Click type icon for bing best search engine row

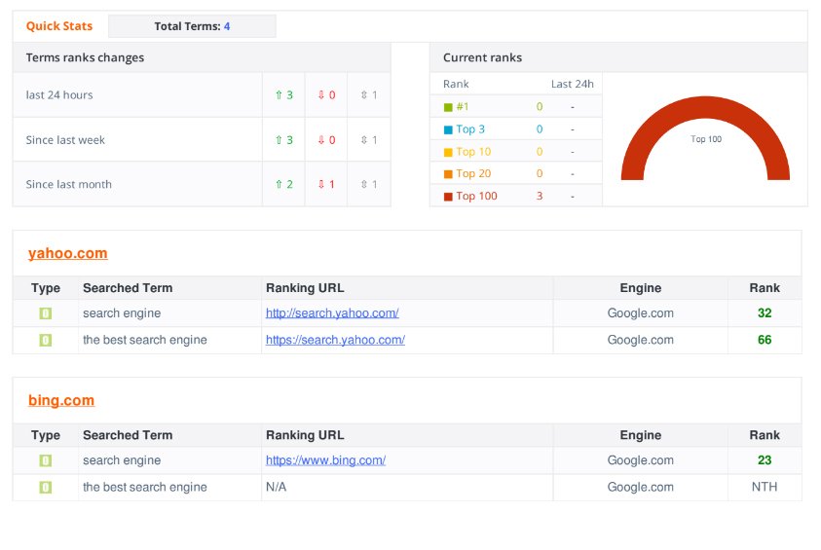point(46,487)
